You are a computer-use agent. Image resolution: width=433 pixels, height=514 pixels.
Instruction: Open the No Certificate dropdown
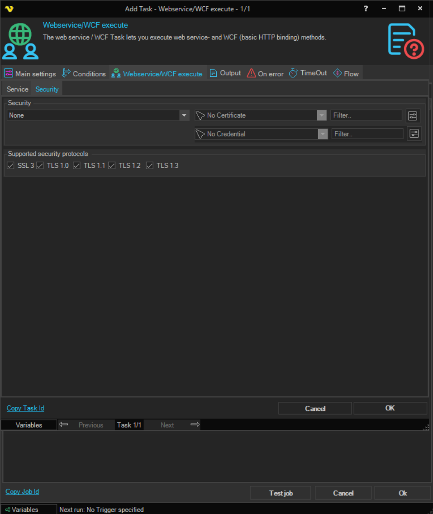pyautogui.click(x=321, y=116)
